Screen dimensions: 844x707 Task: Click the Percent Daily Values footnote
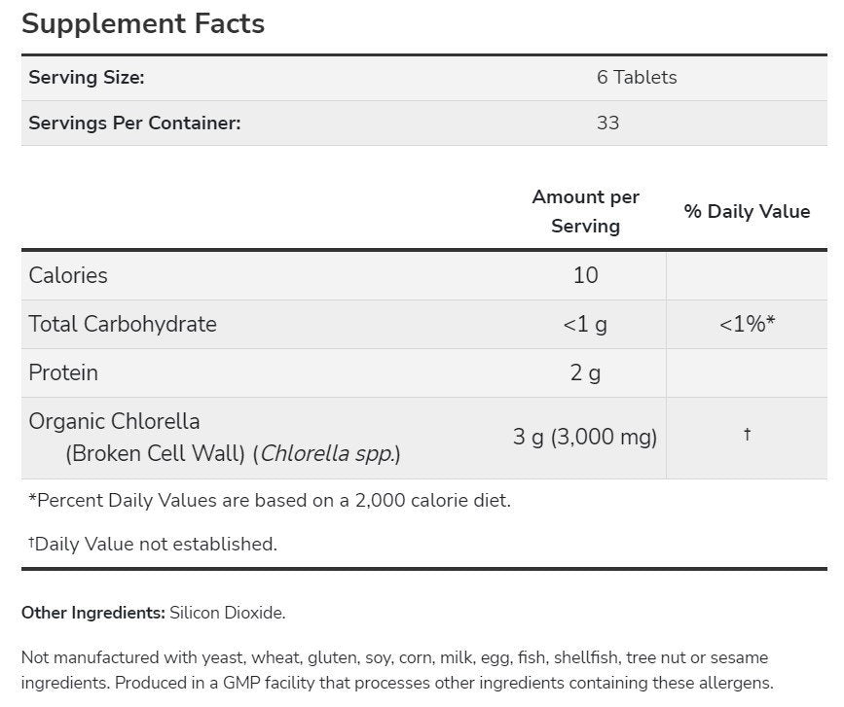point(270,501)
